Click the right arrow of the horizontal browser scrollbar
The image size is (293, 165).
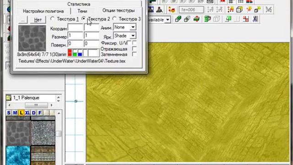click(52, 105)
